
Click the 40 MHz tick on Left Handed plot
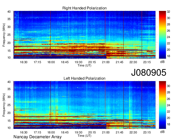click(x=9, y=82)
